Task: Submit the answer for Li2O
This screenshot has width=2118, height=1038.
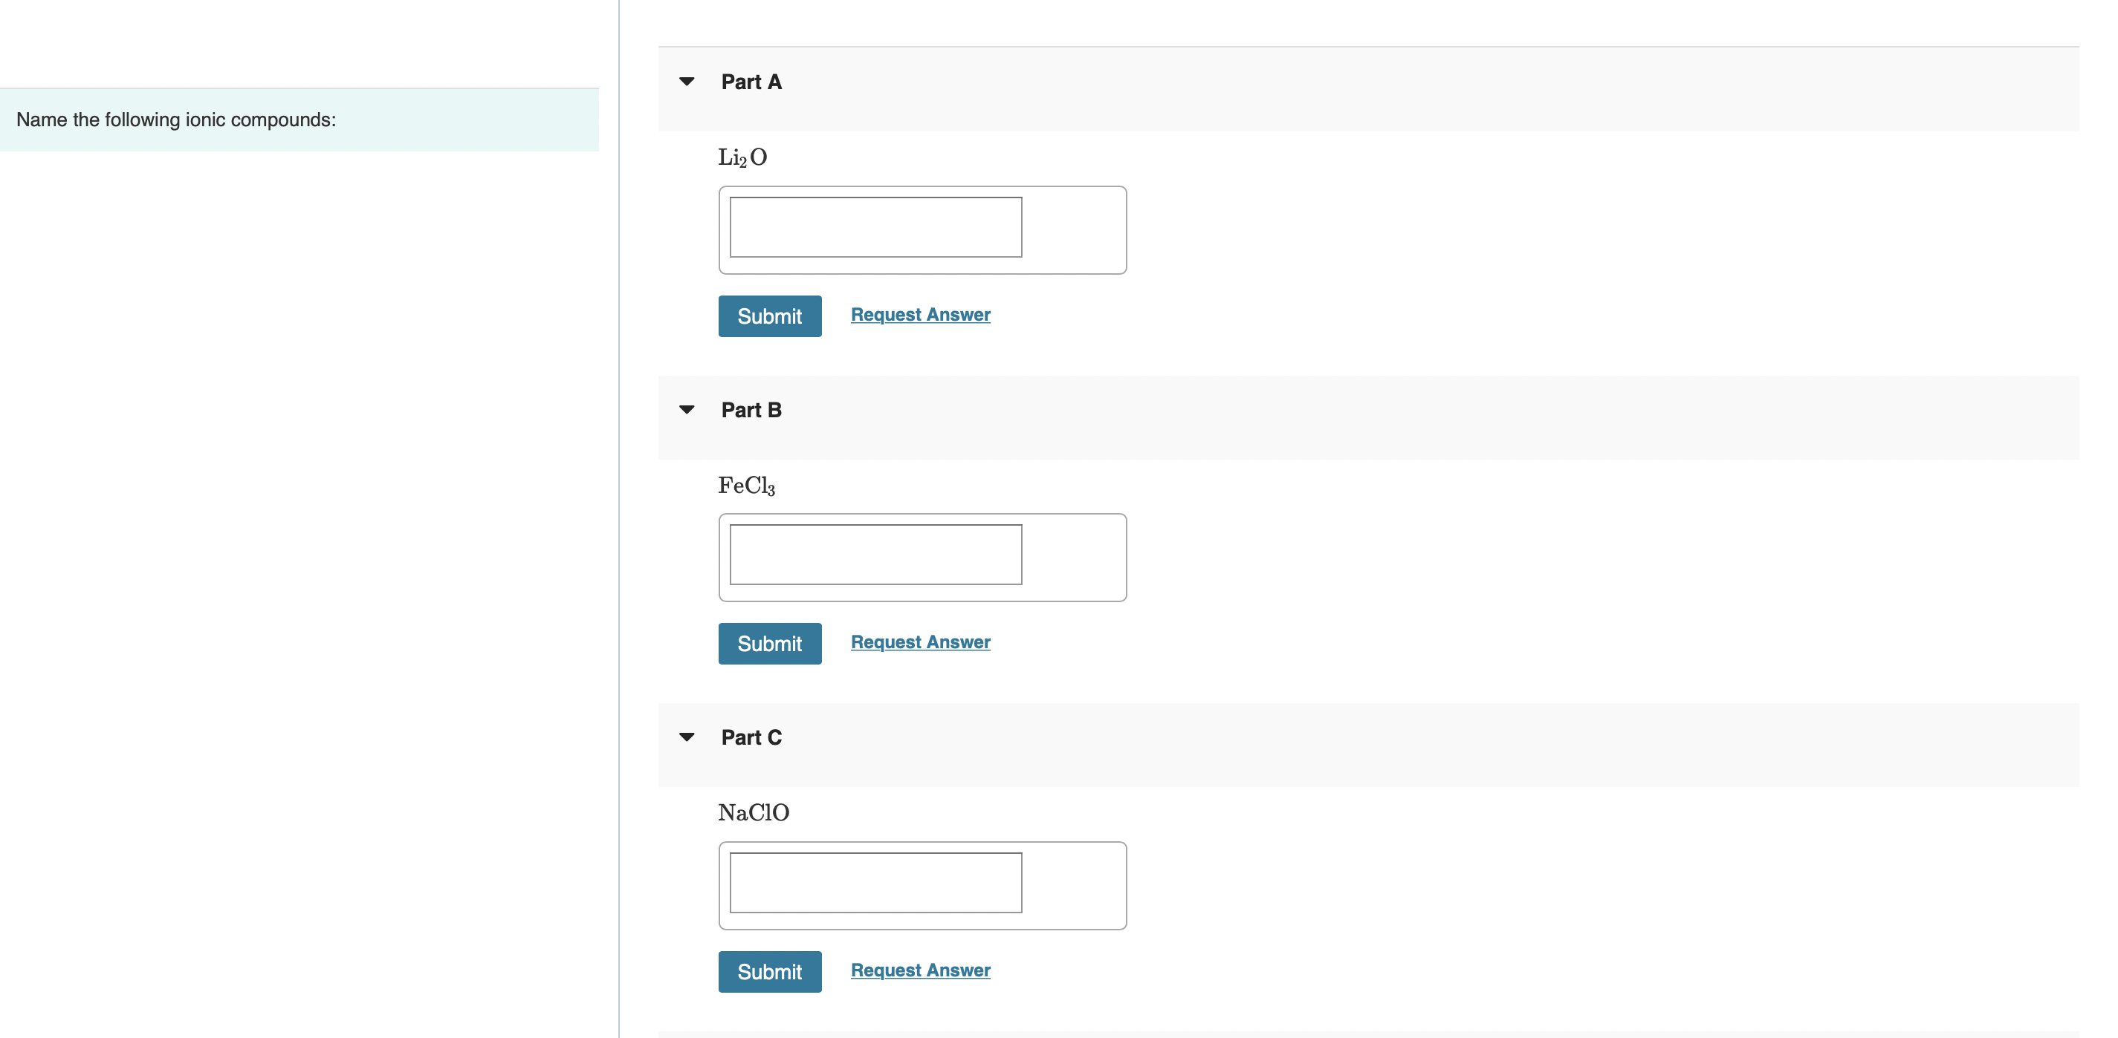Action: coord(768,316)
